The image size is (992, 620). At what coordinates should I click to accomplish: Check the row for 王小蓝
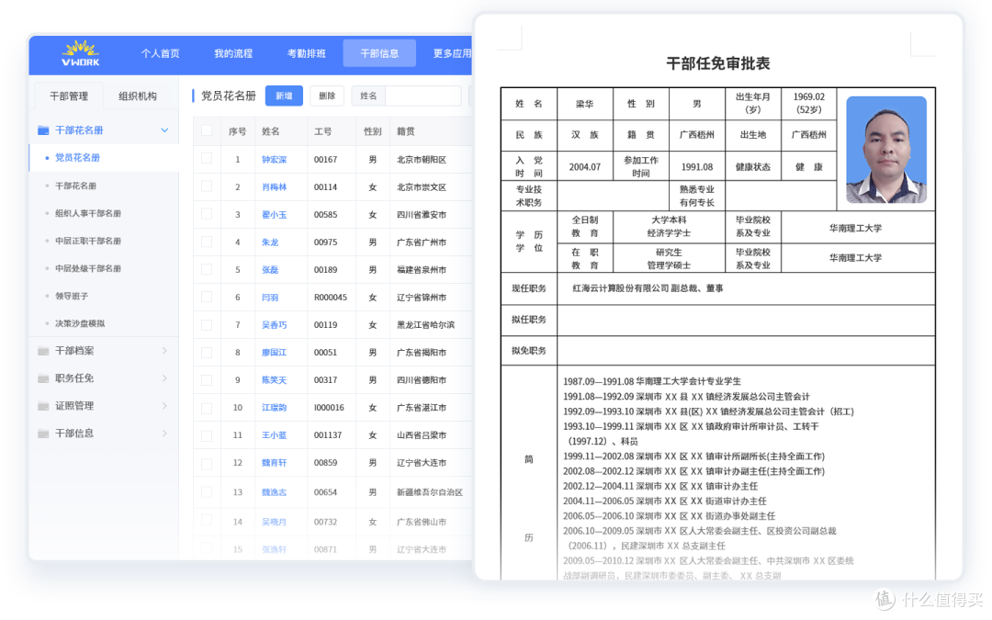click(207, 435)
